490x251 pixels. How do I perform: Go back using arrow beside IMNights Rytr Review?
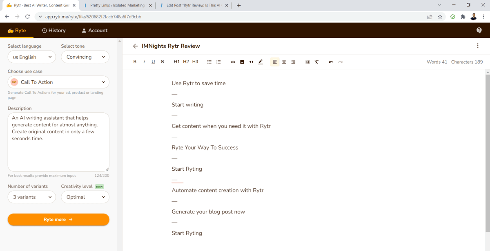(x=136, y=46)
